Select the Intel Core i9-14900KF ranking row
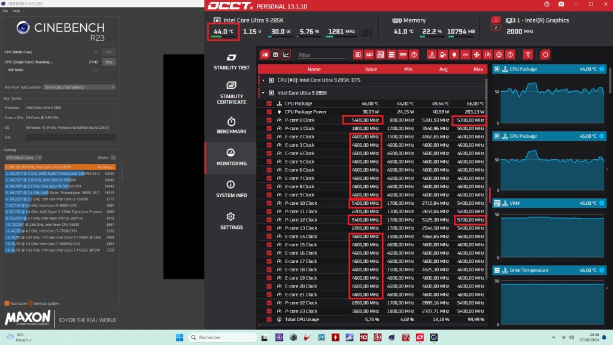The width and height of the screenshot is (613, 345). (60, 180)
